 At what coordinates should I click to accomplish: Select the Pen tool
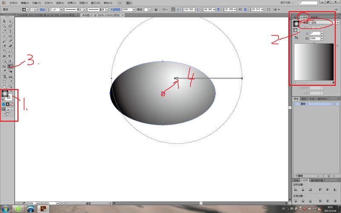[4, 31]
